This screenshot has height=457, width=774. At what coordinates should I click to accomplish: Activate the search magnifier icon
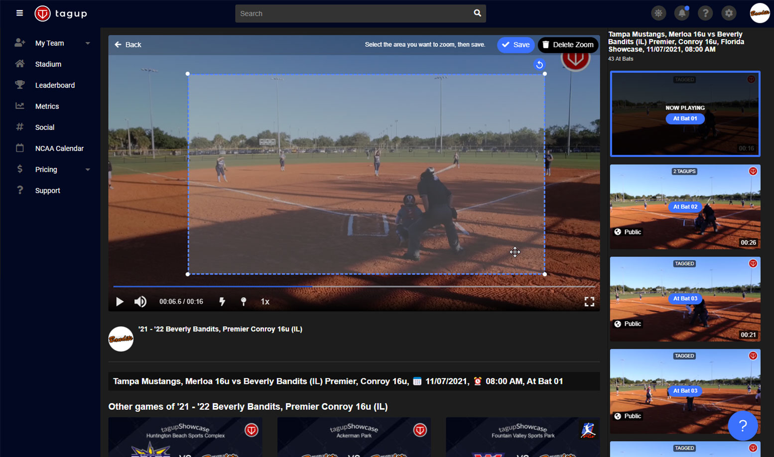point(477,13)
